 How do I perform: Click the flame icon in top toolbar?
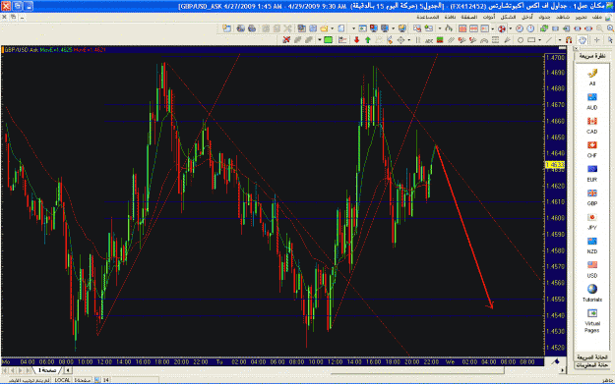tap(449, 28)
